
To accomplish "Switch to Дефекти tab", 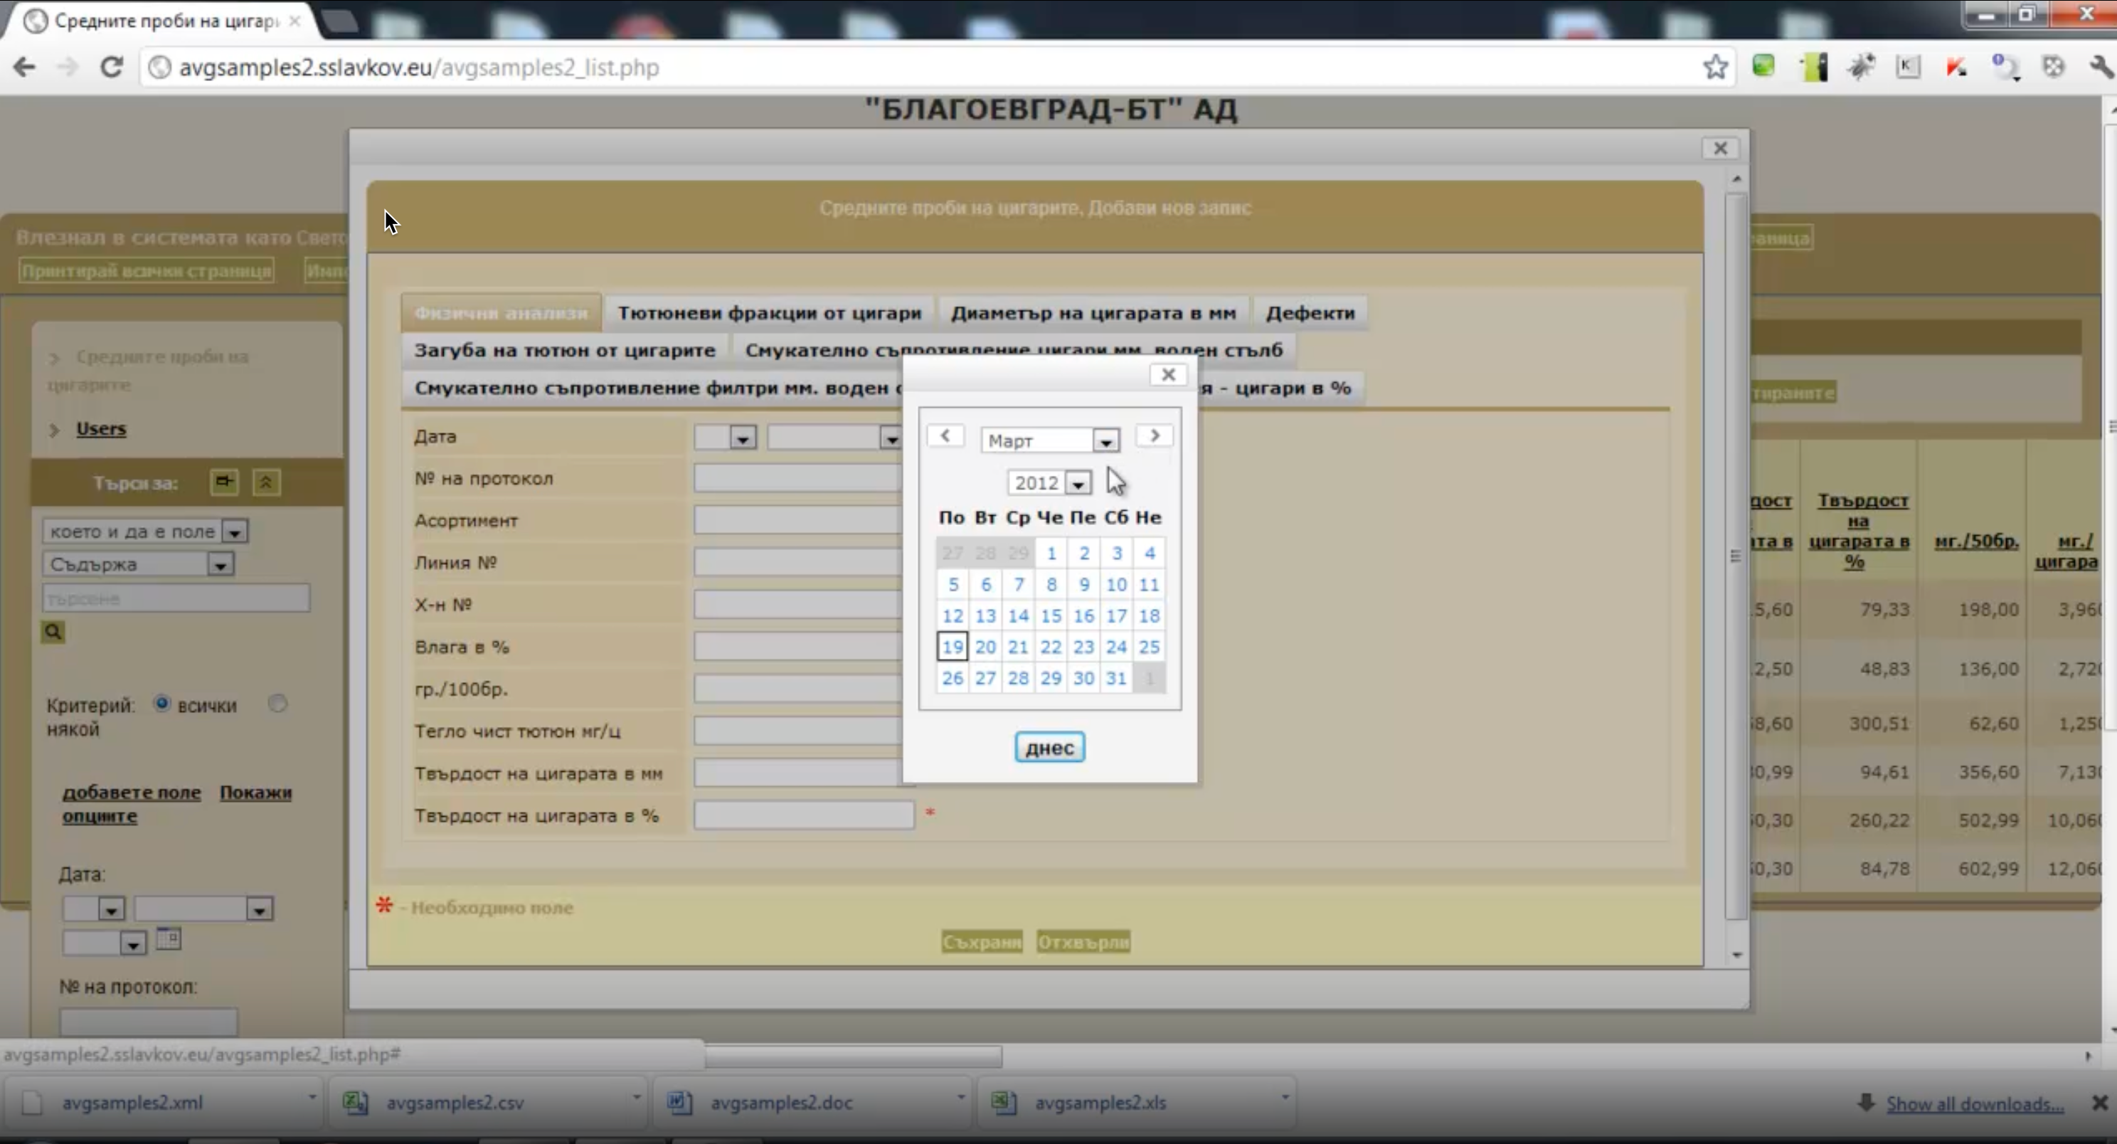I will point(1310,313).
